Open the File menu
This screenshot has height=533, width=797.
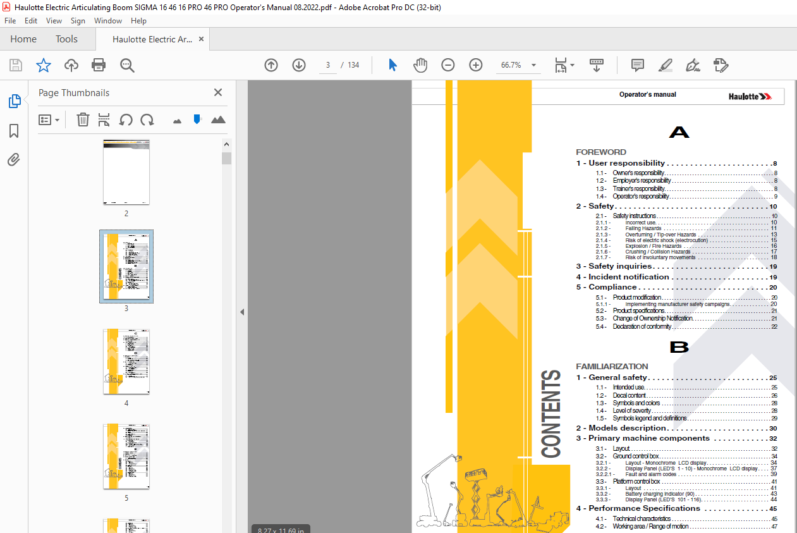click(x=10, y=21)
